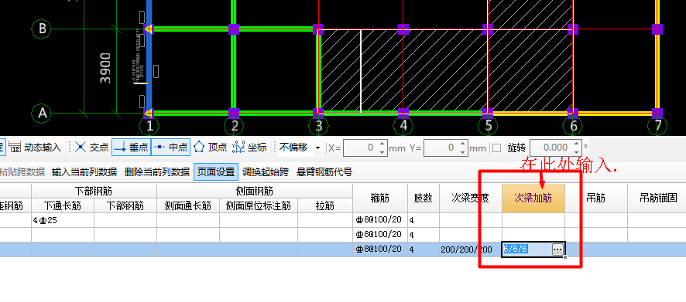This screenshot has width=686, height=302.
Task: Select column node at axis B-2
Action: (x=234, y=29)
